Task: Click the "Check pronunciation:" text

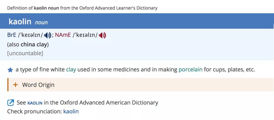Action: 34,111
